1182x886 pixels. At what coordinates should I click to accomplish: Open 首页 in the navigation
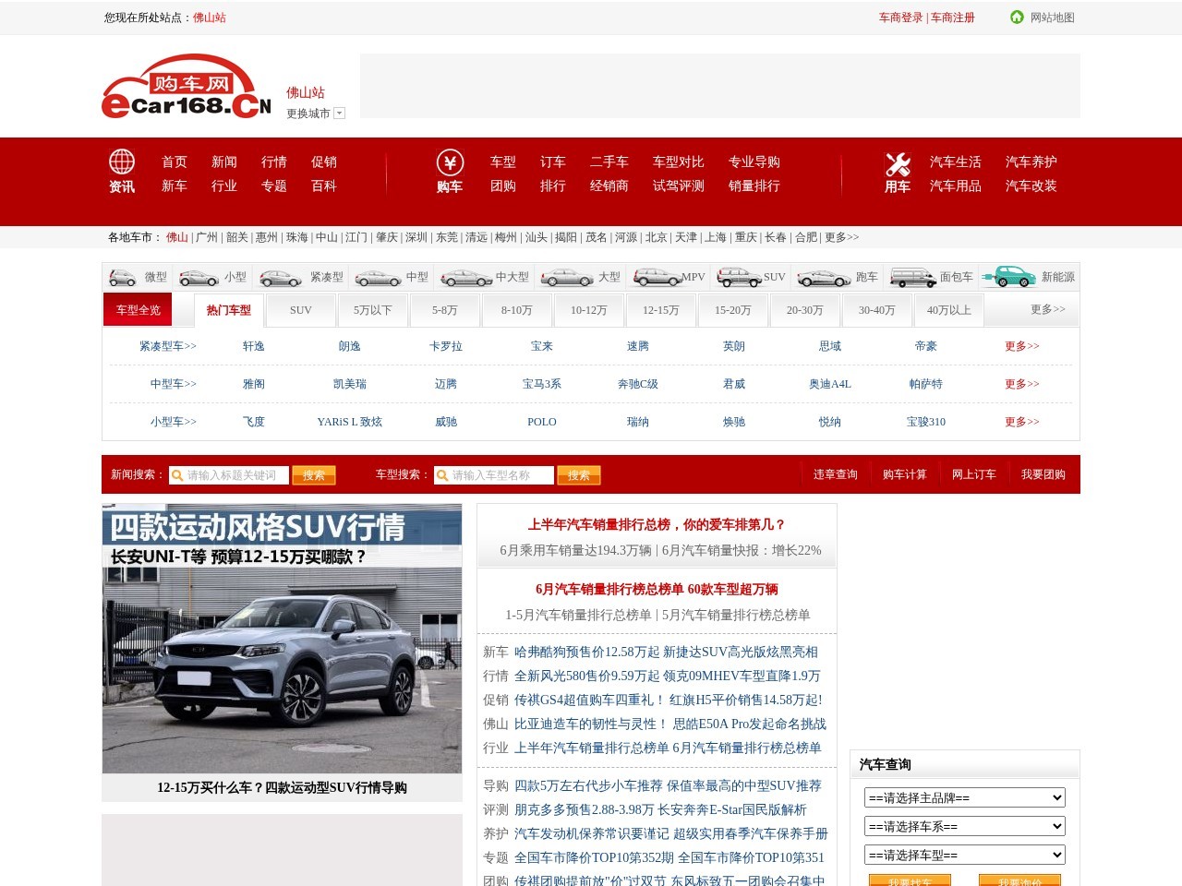[175, 162]
